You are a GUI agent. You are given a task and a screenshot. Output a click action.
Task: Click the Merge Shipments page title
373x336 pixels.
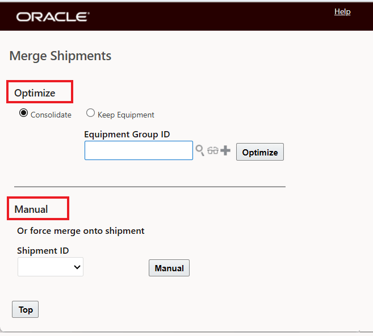tap(60, 56)
